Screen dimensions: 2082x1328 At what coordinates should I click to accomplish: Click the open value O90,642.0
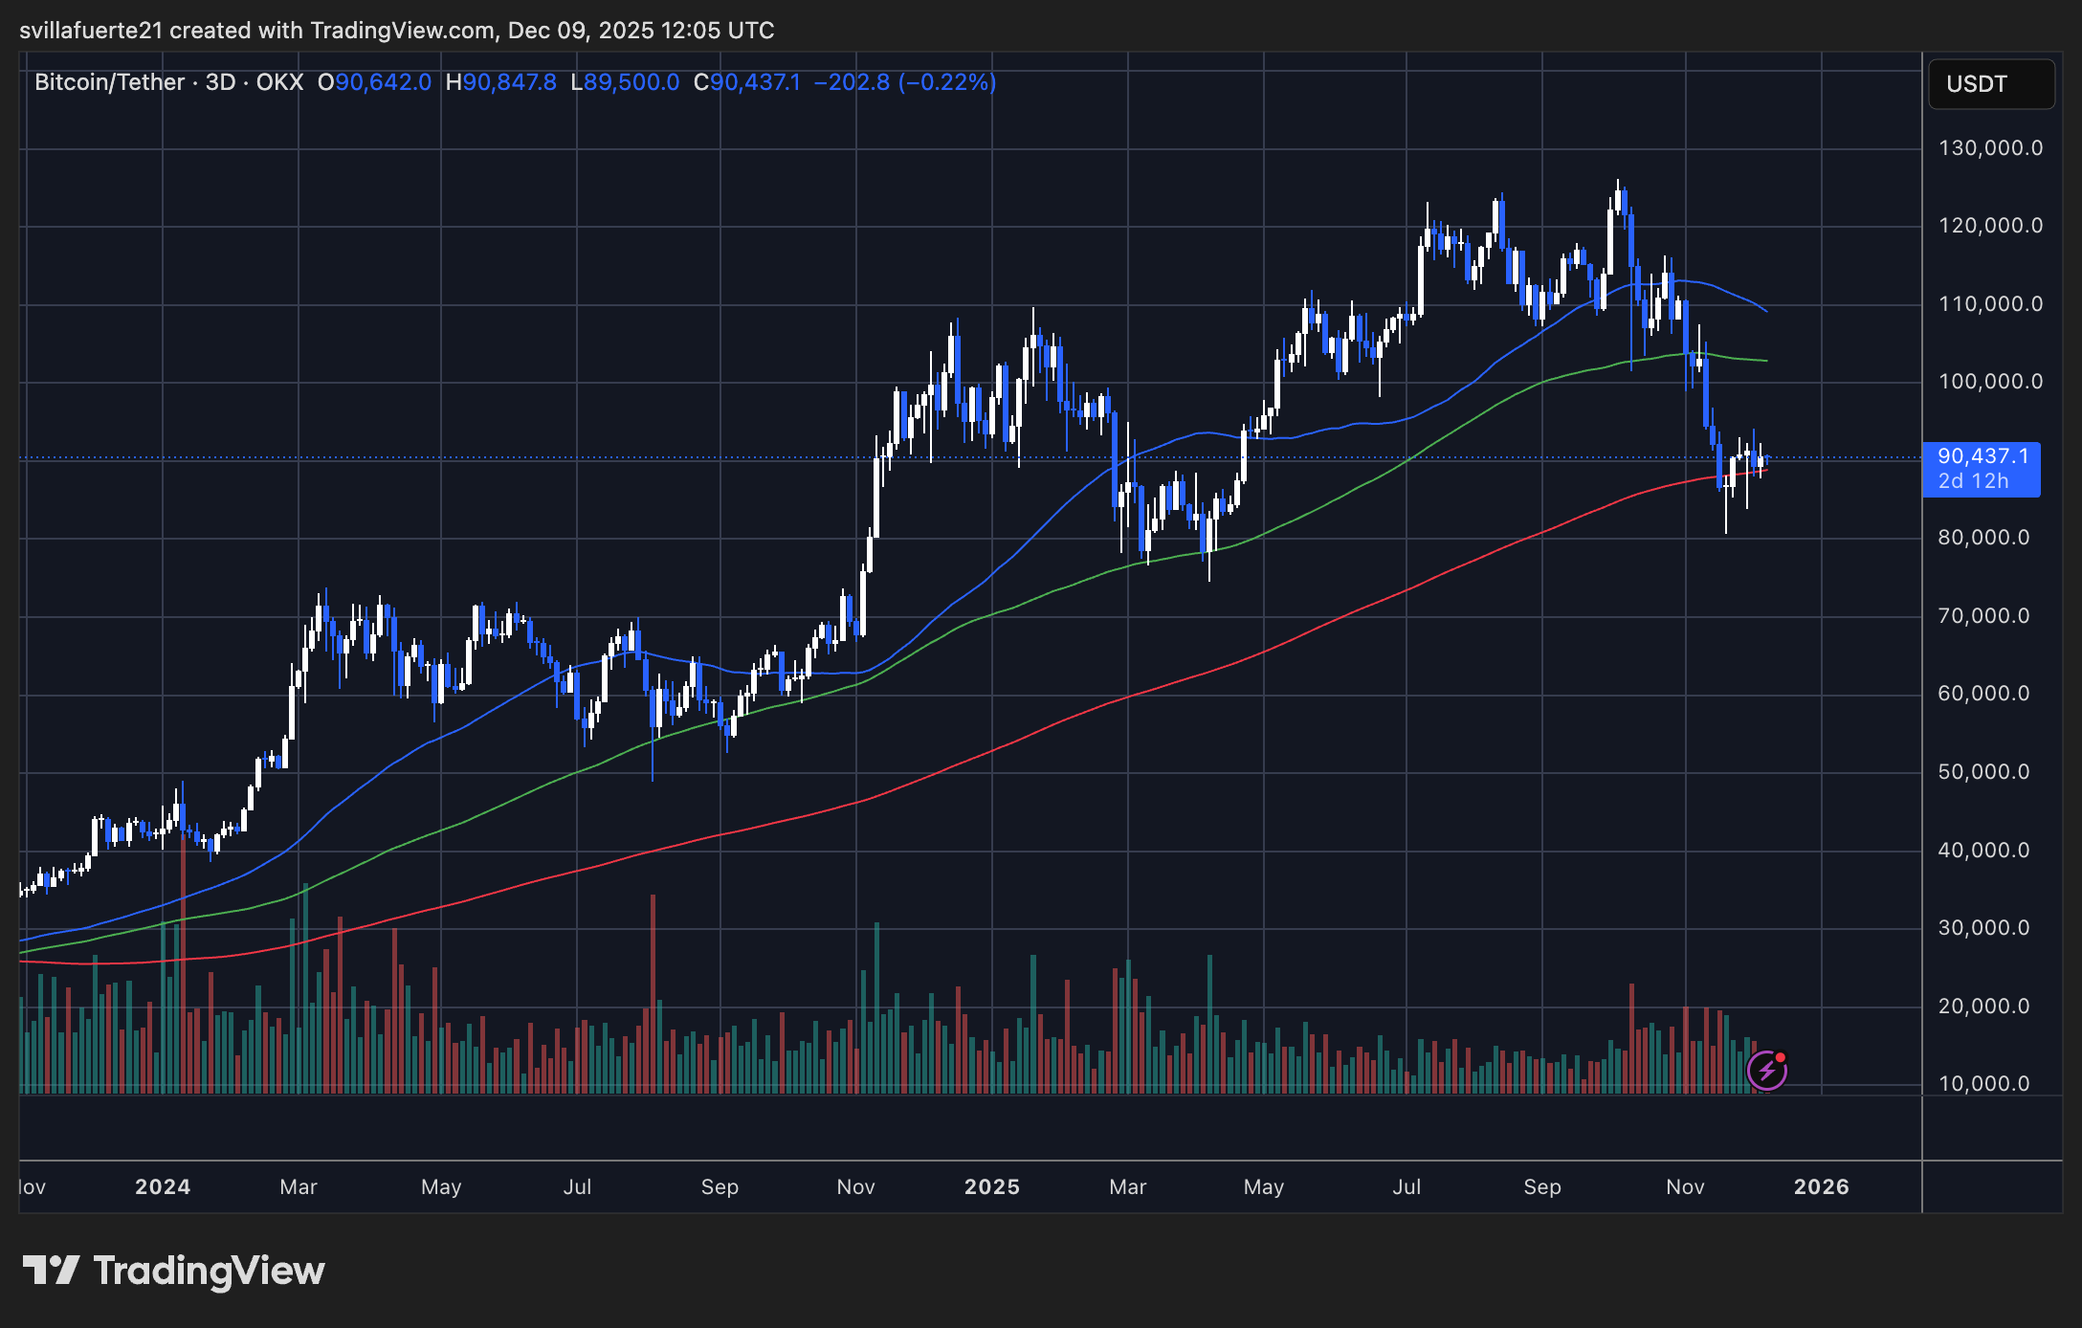click(374, 82)
